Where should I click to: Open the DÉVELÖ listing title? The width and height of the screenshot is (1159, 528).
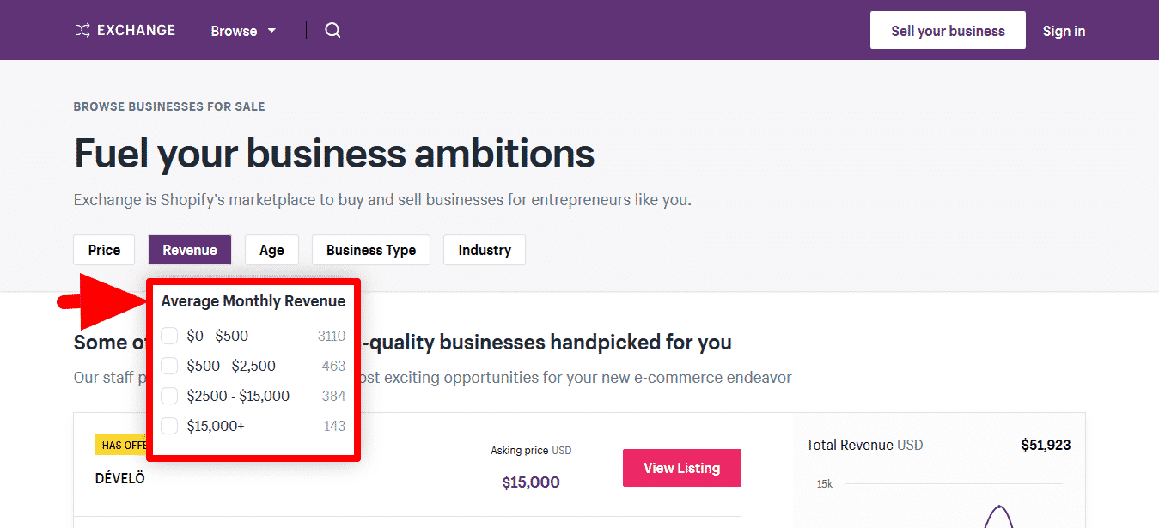[120, 478]
